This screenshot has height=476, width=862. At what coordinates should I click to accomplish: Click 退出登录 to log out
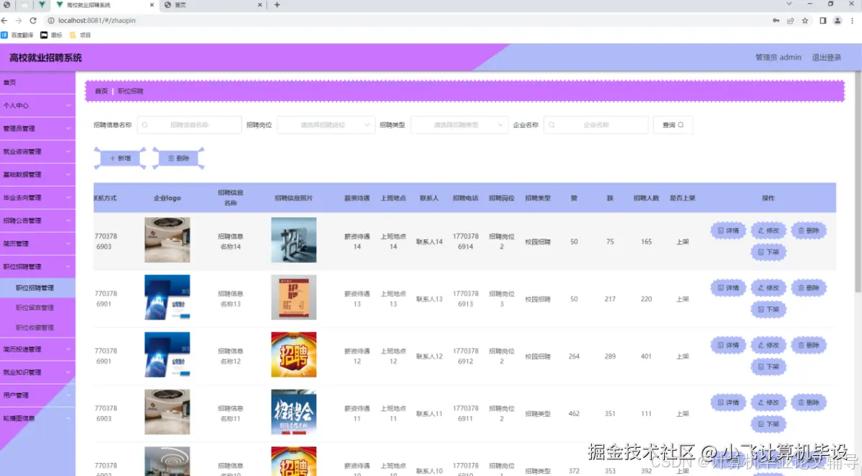pyautogui.click(x=827, y=56)
